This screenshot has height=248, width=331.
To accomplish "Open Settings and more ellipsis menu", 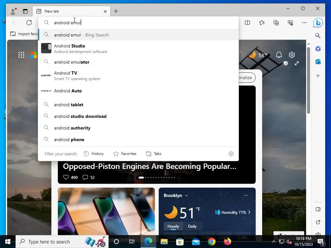I will tap(304, 23).
